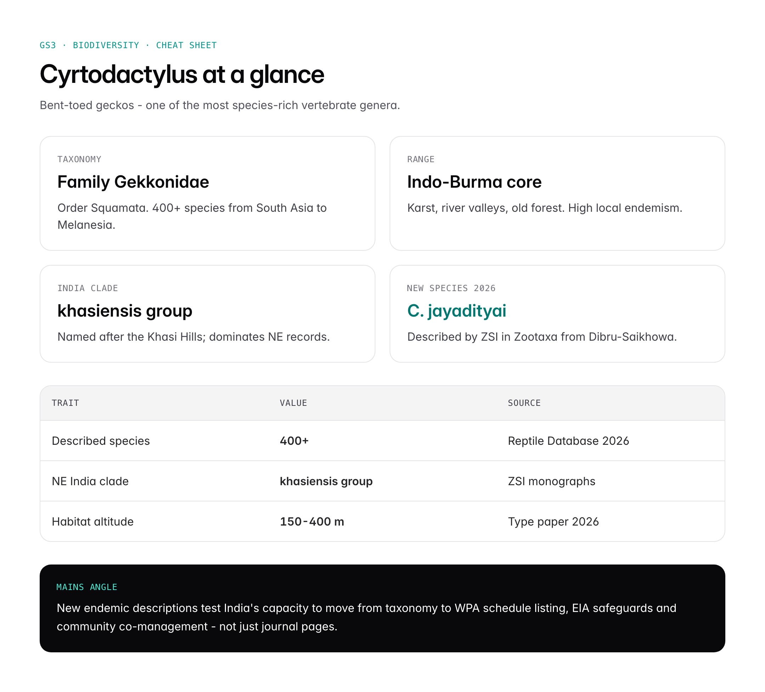Screen dimensions: 765x692
Task: Click the Cyrtodactylus at a glance title
Action: click(182, 74)
